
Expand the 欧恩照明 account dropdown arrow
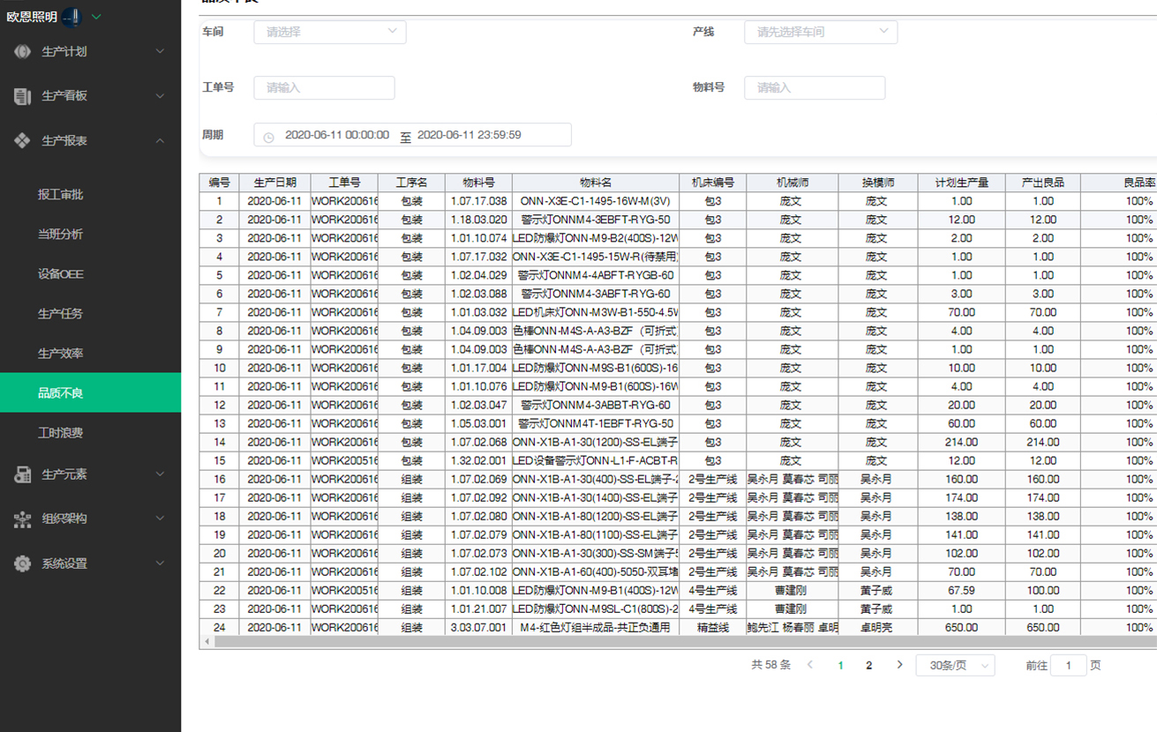(97, 17)
